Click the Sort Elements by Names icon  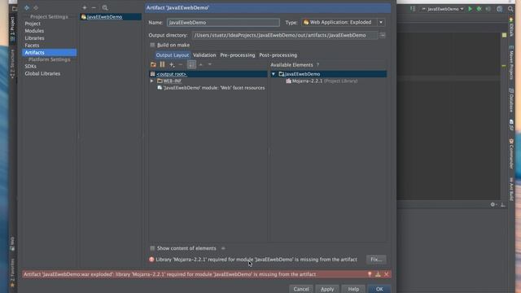191,64
